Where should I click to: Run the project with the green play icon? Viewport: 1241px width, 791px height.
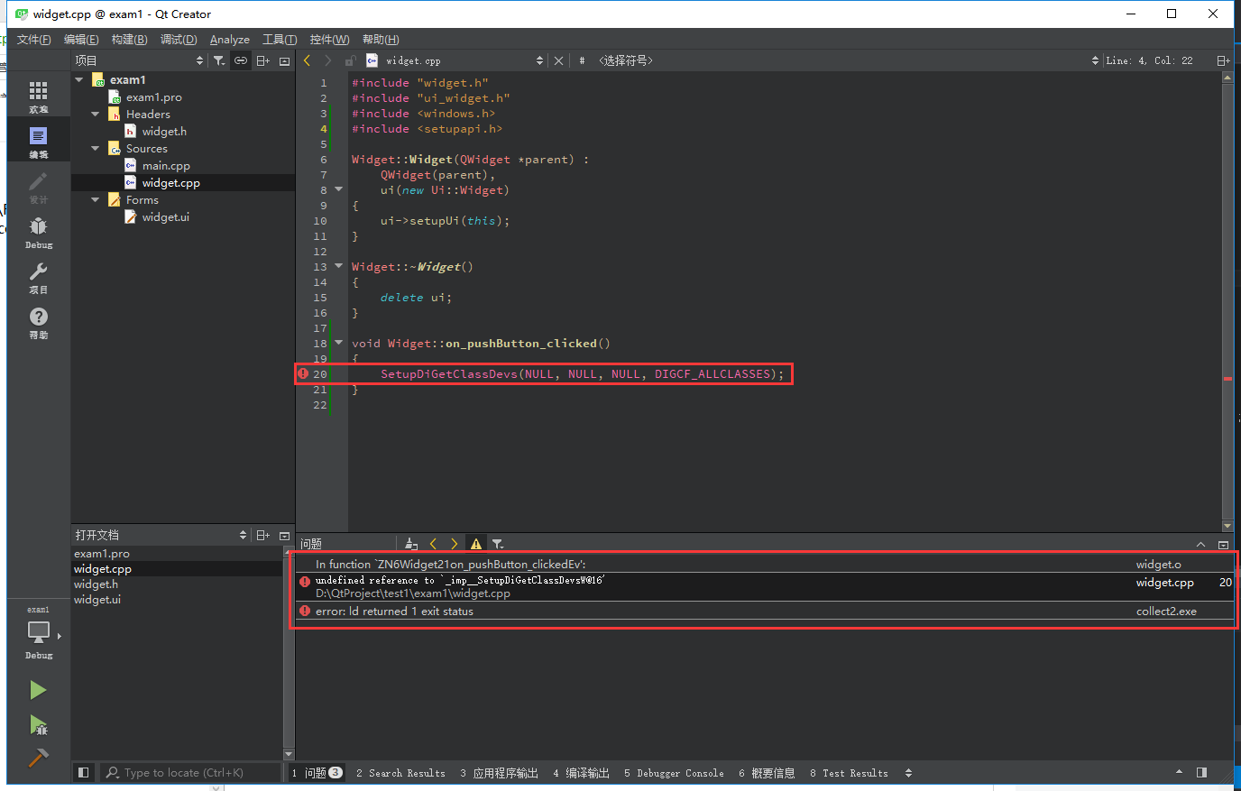click(x=38, y=690)
